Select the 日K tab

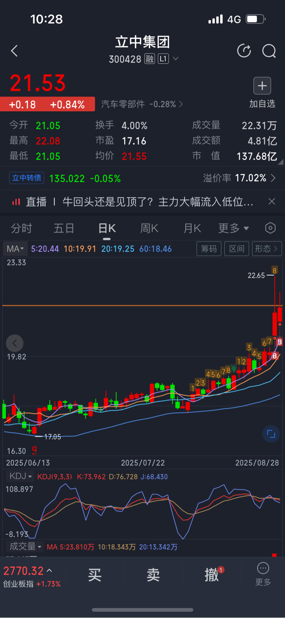click(107, 228)
